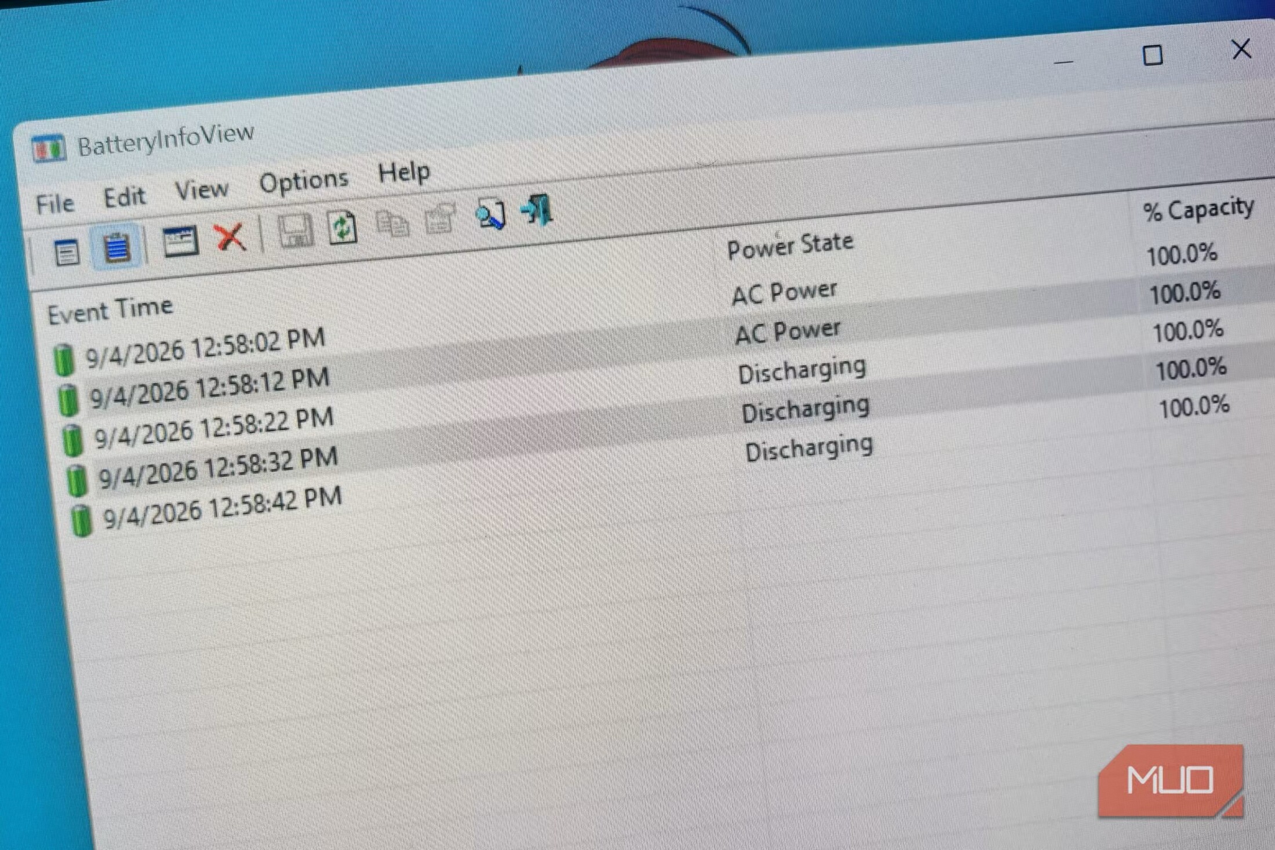
Task: Open the Edit menu
Action: tap(125, 197)
